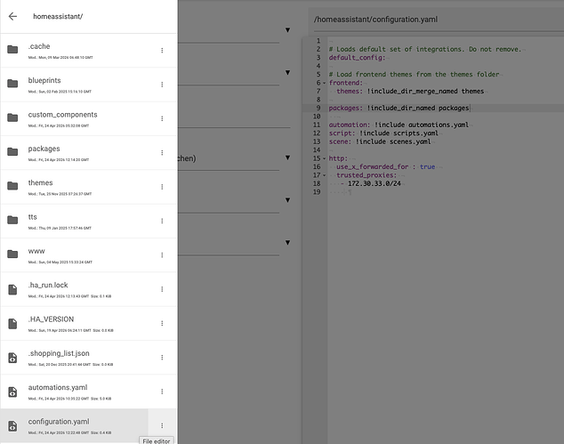The image size is (564, 444).
Task: Click the configuration.yaml file icon
Action: point(12,426)
